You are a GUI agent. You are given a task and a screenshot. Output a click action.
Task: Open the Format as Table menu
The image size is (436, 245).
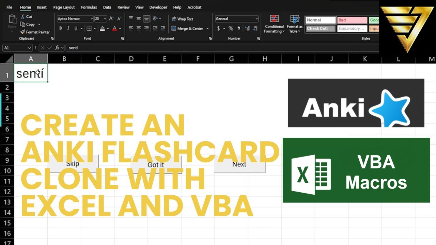[x=295, y=24]
